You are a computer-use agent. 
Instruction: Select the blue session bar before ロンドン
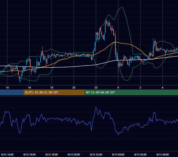pos(12,92)
